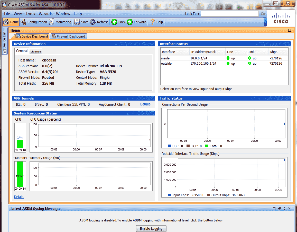
Task: Select the License tab
Action: pos(36,51)
